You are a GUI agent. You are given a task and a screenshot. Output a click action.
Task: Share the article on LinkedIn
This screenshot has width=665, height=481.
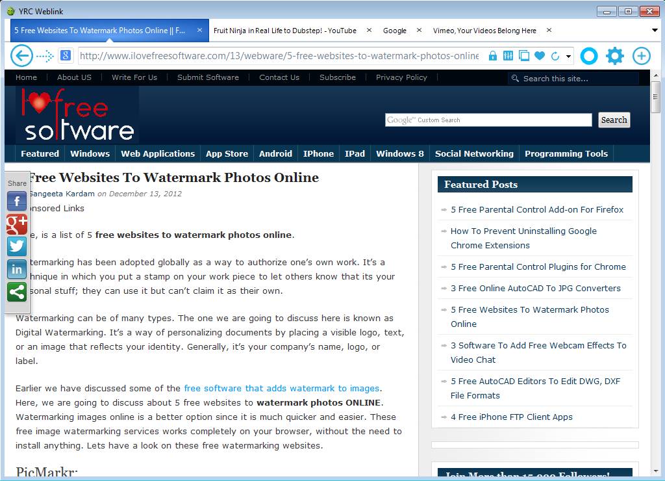17,269
